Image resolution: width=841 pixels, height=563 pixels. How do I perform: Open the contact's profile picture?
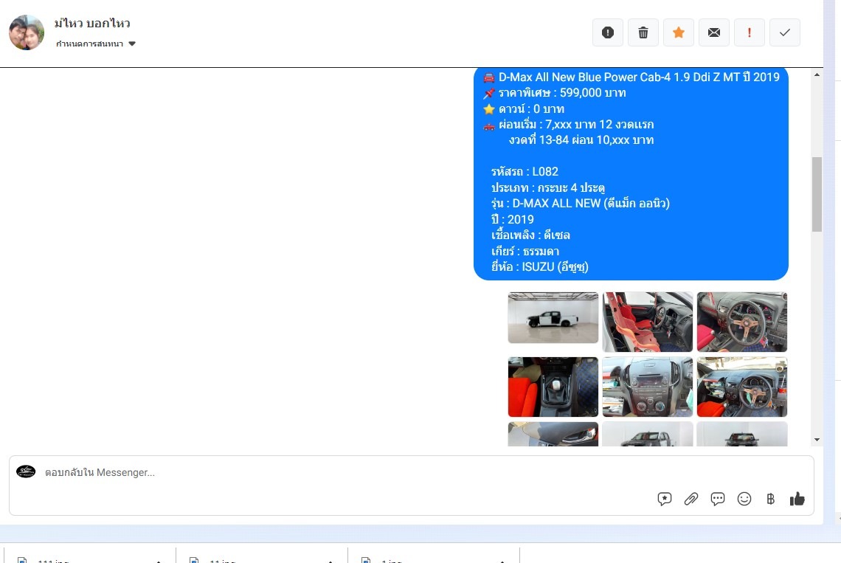coord(27,32)
